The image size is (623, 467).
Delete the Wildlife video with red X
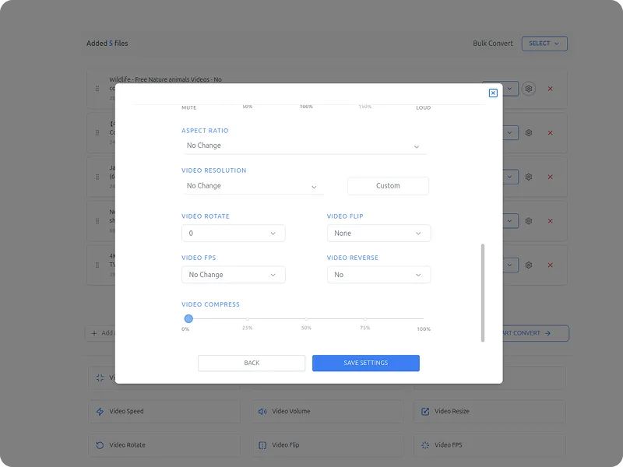[x=550, y=89]
